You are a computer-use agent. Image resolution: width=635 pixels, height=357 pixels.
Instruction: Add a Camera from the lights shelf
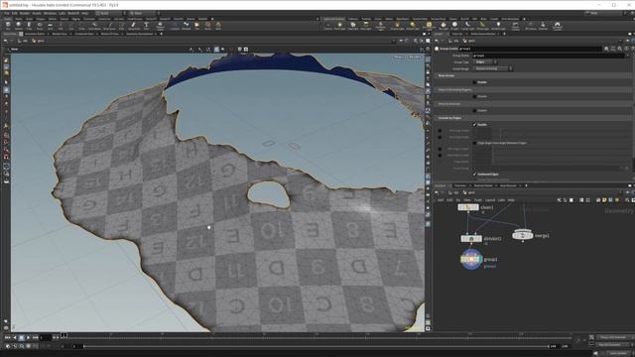pyautogui.click(x=327, y=26)
